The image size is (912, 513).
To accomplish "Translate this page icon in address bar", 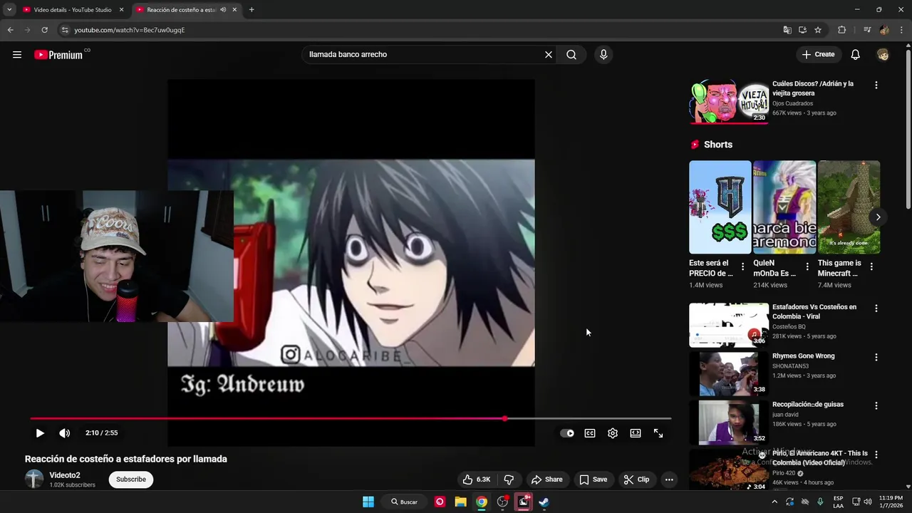I will pos(787,30).
